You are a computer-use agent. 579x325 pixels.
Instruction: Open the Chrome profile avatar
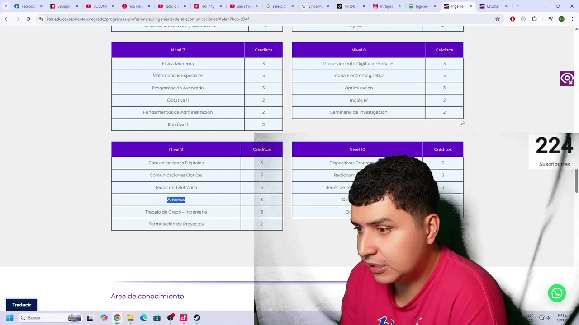click(561, 19)
